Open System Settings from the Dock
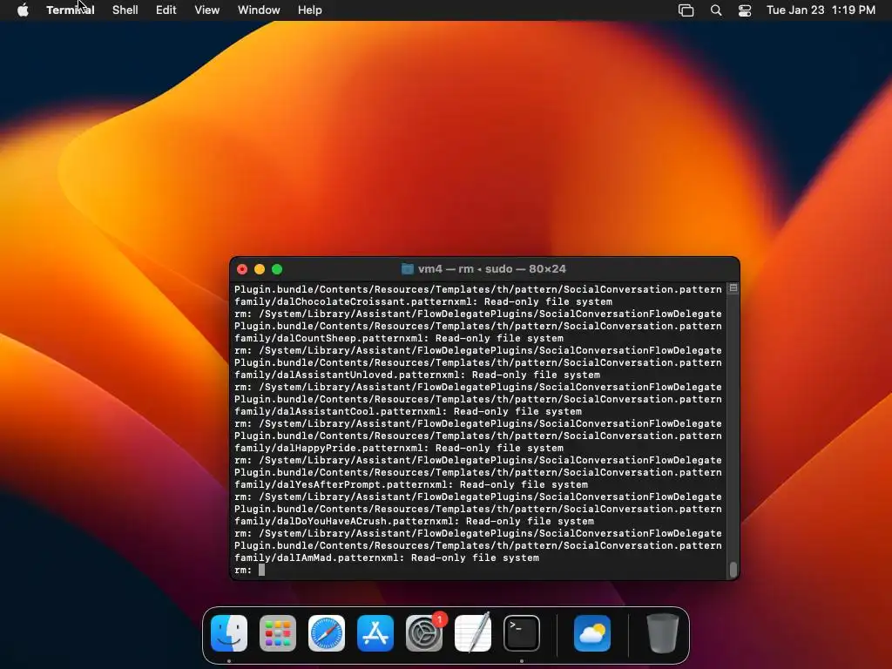Screen dimensions: 892x669 coord(424,633)
